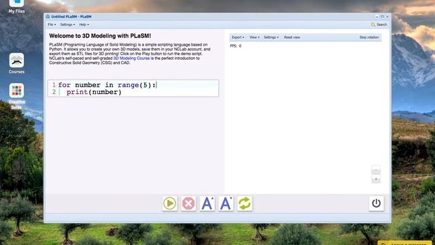Expand the viewer Settings dropdown
This screenshot has height=245, width=435.
tap(271, 37)
